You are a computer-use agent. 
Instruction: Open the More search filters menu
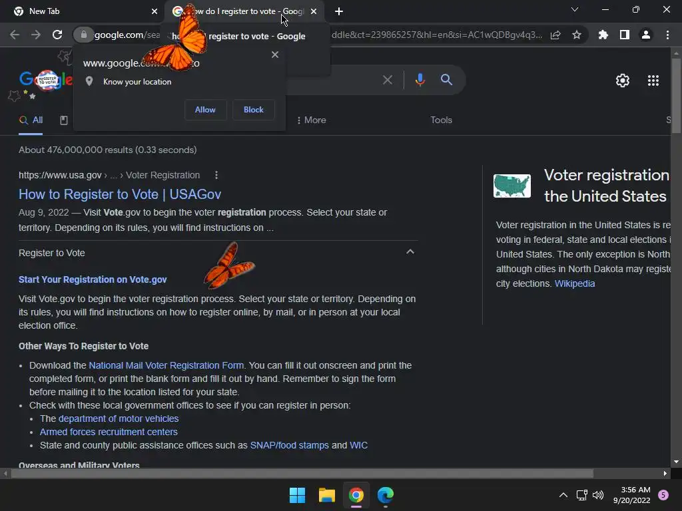pos(311,120)
